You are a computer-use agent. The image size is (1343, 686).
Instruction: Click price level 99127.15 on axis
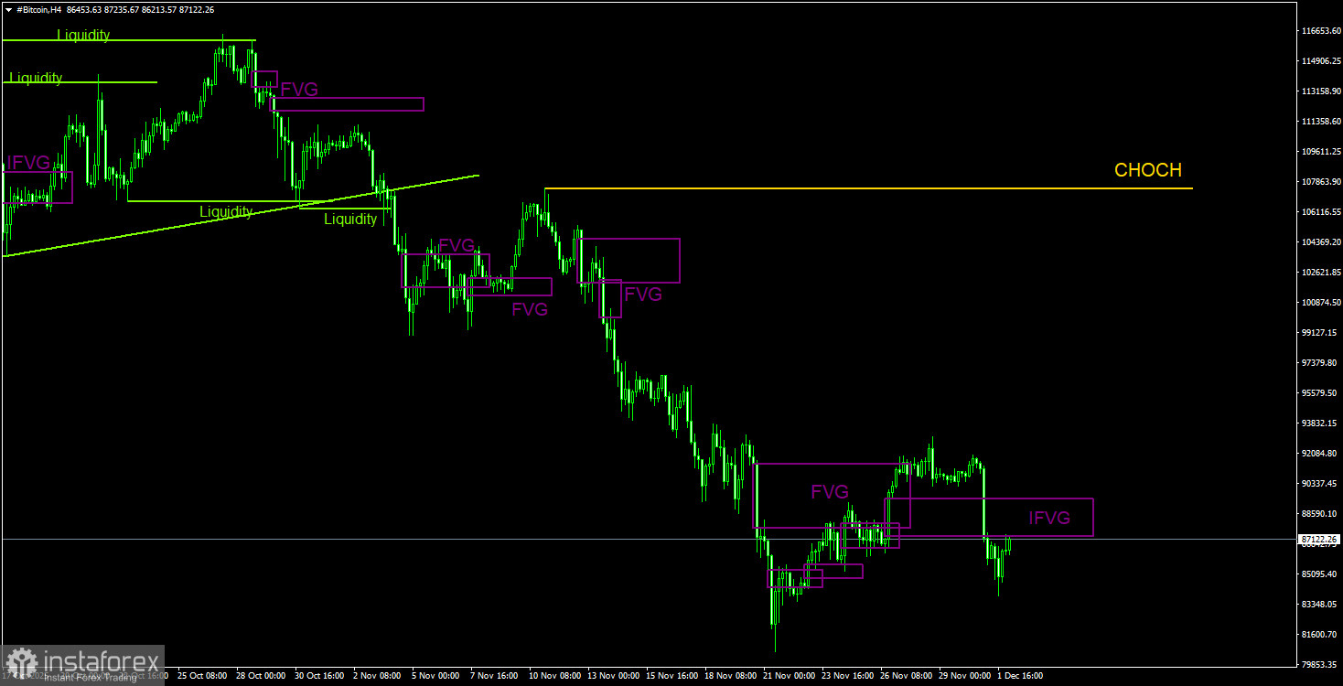pos(1320,333)
